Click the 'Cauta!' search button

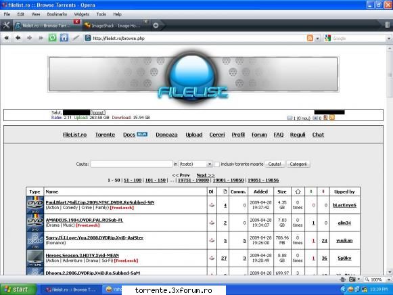[275, 164]
